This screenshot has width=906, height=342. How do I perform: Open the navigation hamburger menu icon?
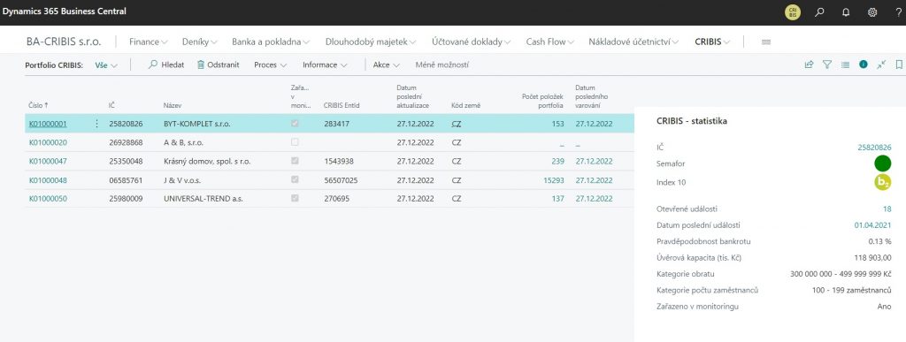click(767, 42)
